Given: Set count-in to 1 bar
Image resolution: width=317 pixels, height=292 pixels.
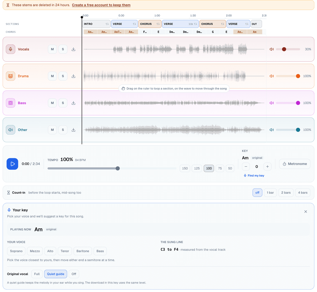Looking at the screenshot, I should pyautogui.click(x=270, y=193).
